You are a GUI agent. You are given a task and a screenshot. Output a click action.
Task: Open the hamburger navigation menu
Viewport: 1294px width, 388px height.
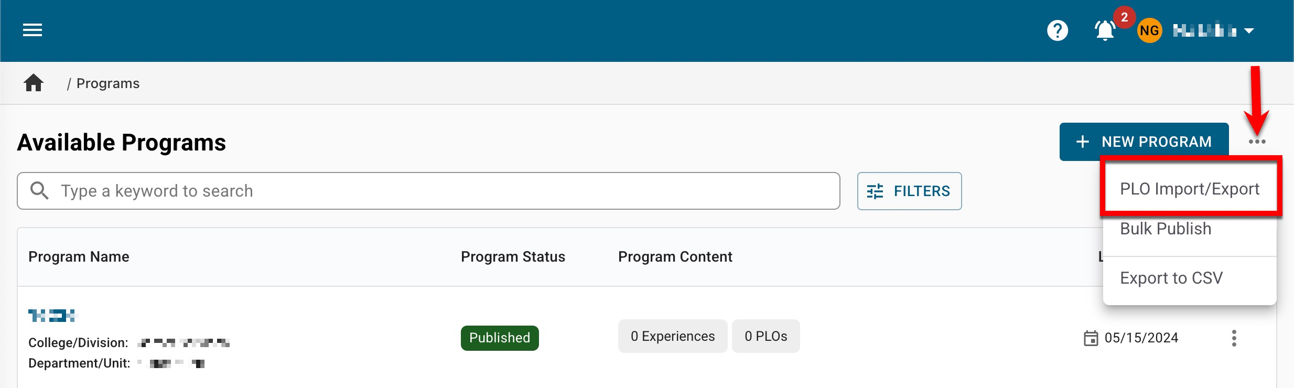pyautogui.click(x=33, y=30)
